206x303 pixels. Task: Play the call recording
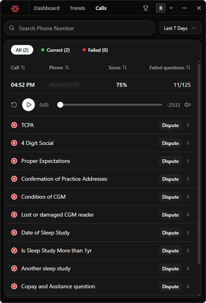point(29,105)
